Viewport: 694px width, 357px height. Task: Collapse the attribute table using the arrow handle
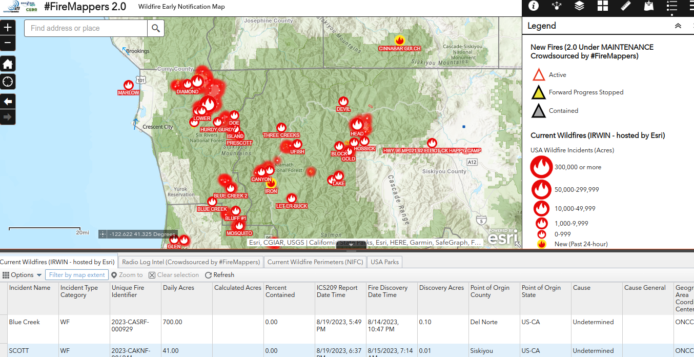pos(352,245)
